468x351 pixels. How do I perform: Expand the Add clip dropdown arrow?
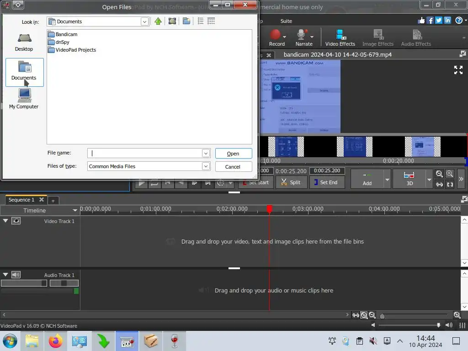point(387,179)
